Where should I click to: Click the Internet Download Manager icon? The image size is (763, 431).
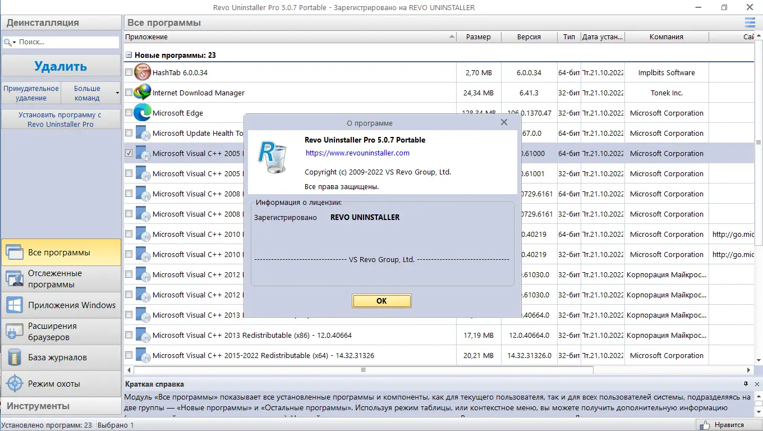pyautogui.click(x=143, y=93)
